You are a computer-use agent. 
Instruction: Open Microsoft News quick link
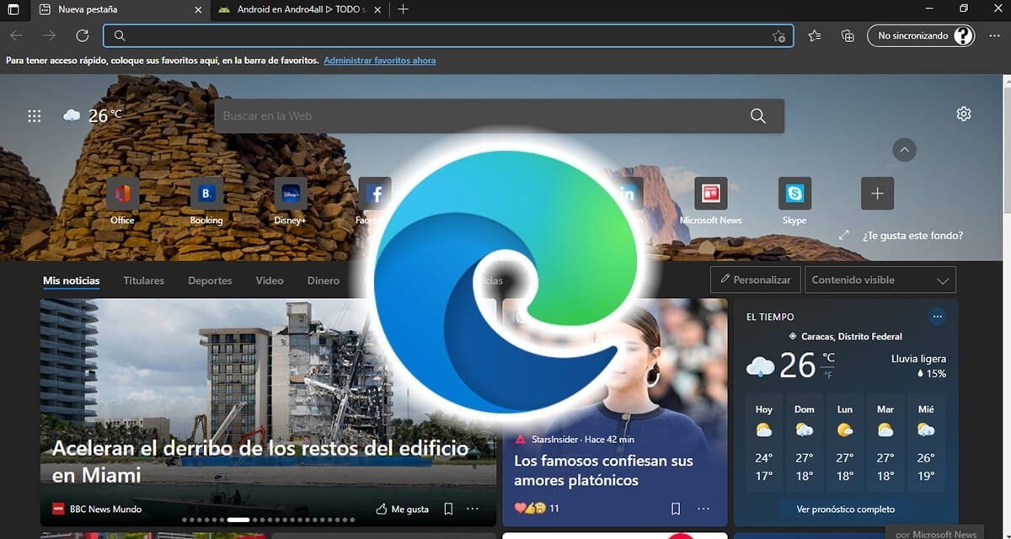[710, 194]
